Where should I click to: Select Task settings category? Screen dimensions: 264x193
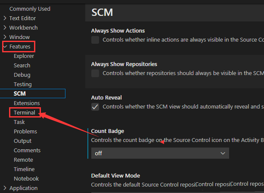(x=19, y=122)
